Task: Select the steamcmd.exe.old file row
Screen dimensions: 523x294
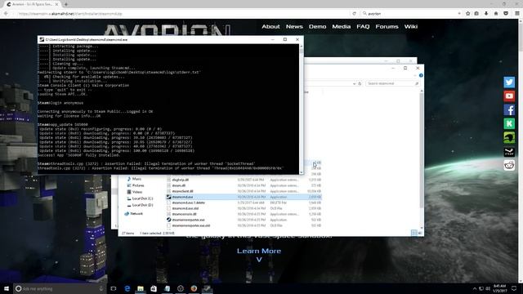Action: point(244,208)
